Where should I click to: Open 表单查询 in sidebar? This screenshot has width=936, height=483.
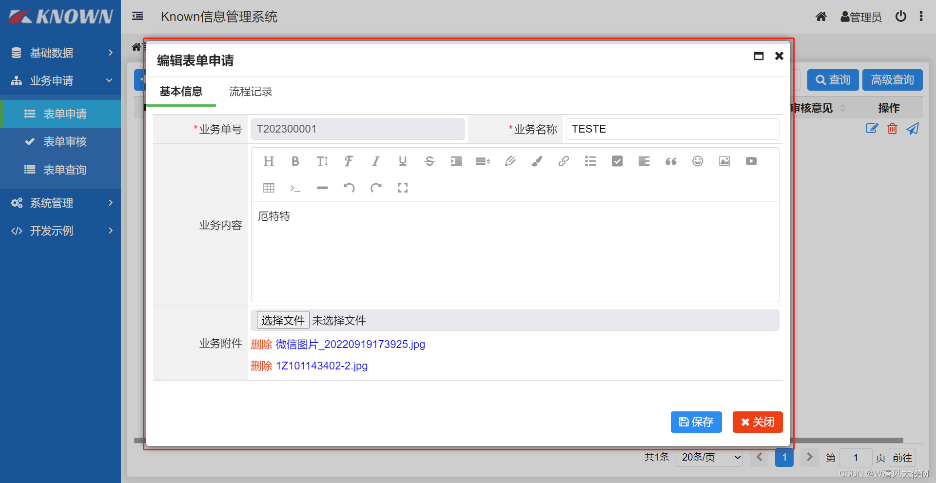click(x=60, y=170)
